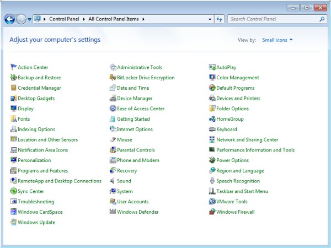Expand the arrow after Control Panel breadcrumb
This screenshot has height=248, width=331.
pyautogui.click(x=84, y=19)
